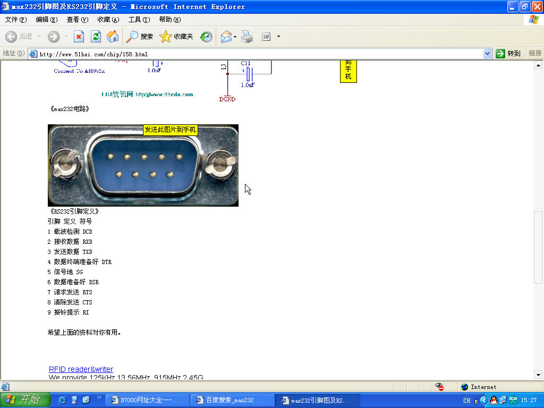The width and height of the screenshot is (544, 408).
Task: Open the 文件(F) menu
Action: [x=15, y=20]
